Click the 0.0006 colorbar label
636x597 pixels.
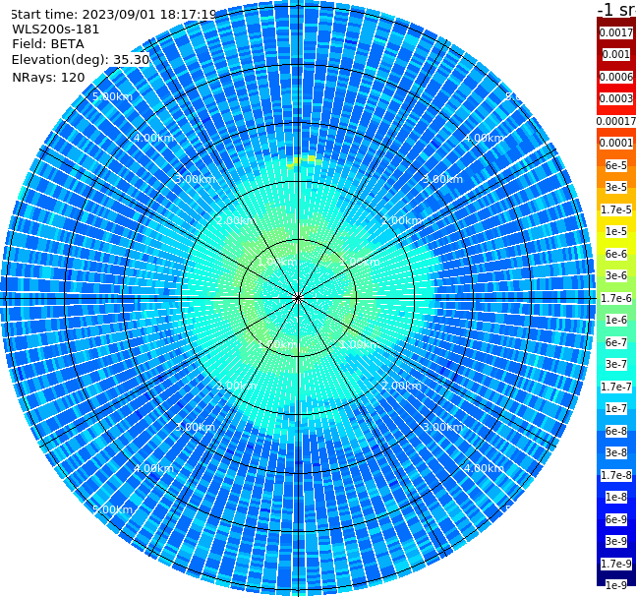(616, 77)
